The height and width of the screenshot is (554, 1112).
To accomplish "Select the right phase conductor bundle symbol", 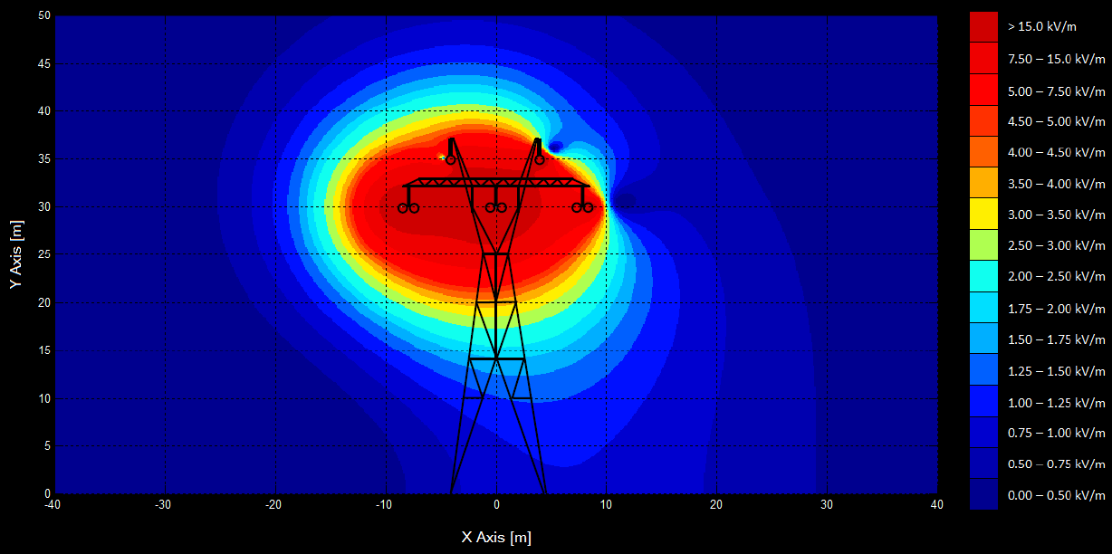I will point(582,207).
